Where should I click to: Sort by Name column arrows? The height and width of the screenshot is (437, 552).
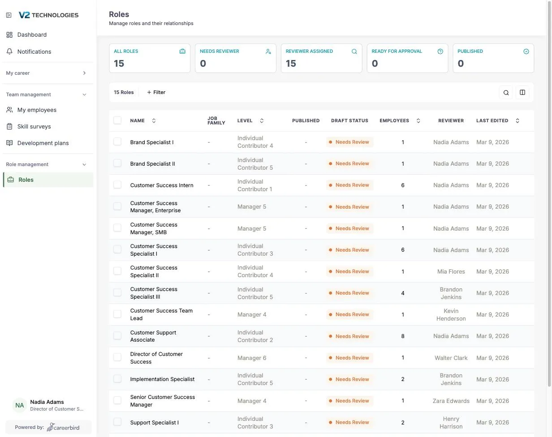coord(154,120)
